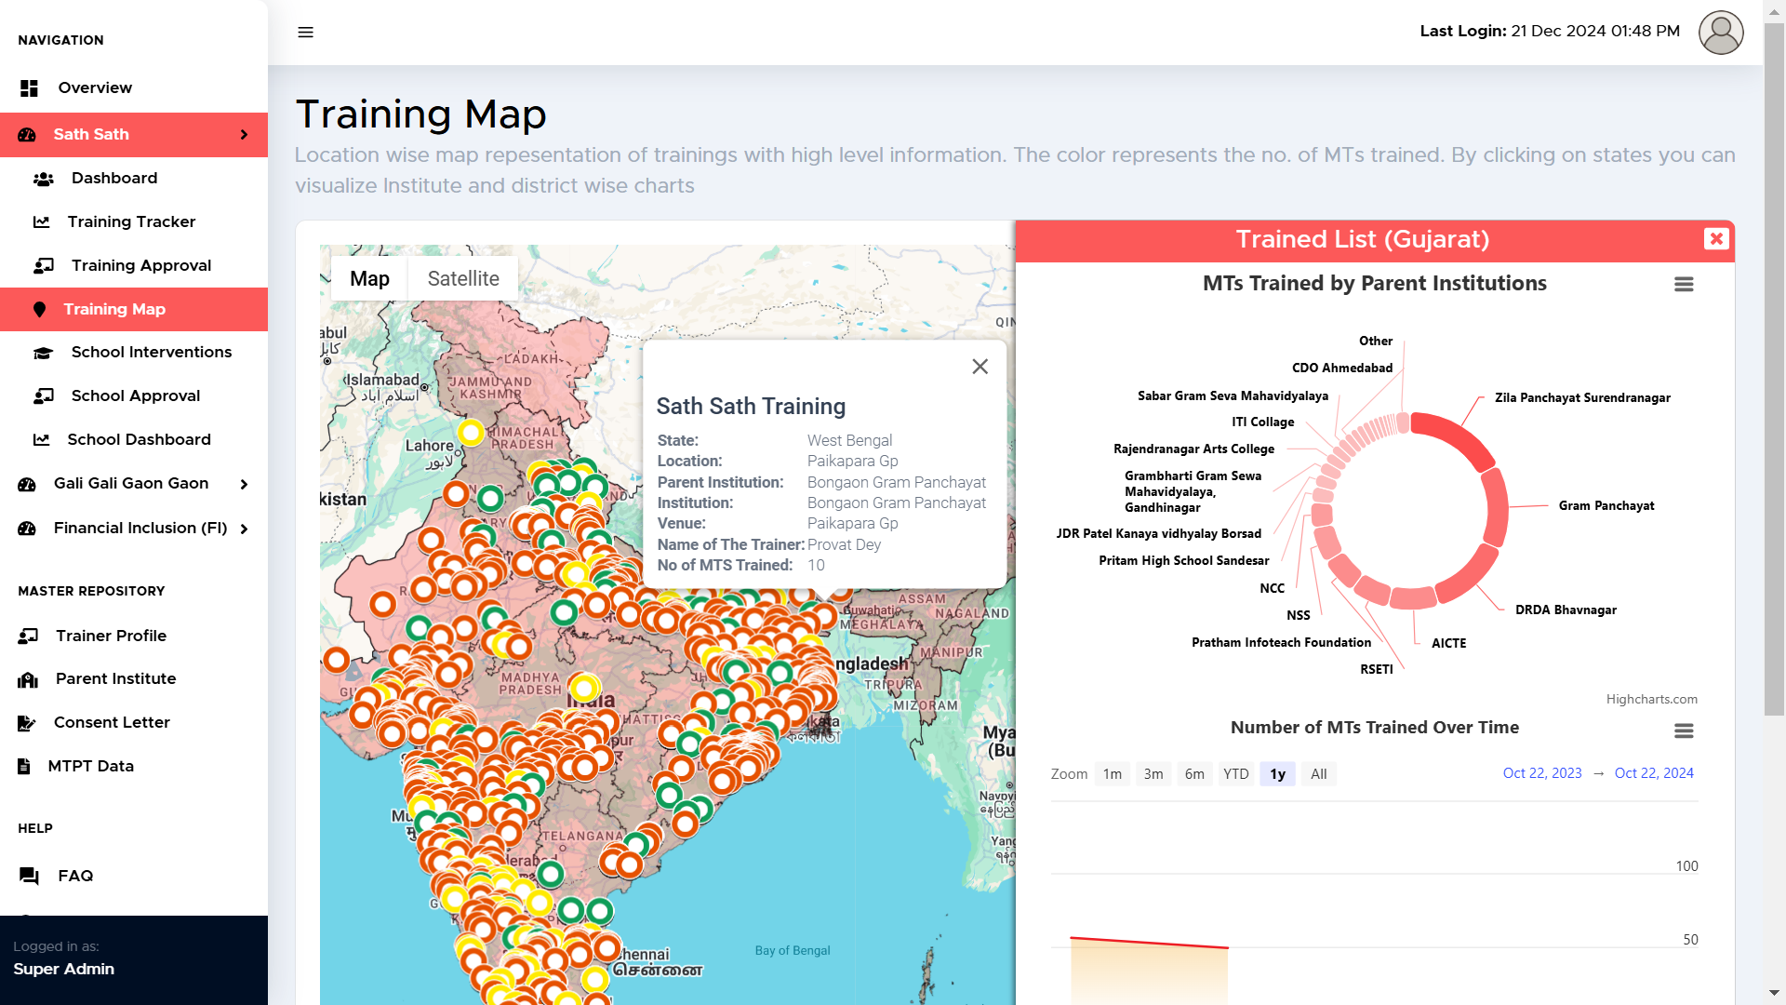Set chart zoom to 3m
Image resolution: width=1786 pixels, height=1005 pixels.
1153,774
